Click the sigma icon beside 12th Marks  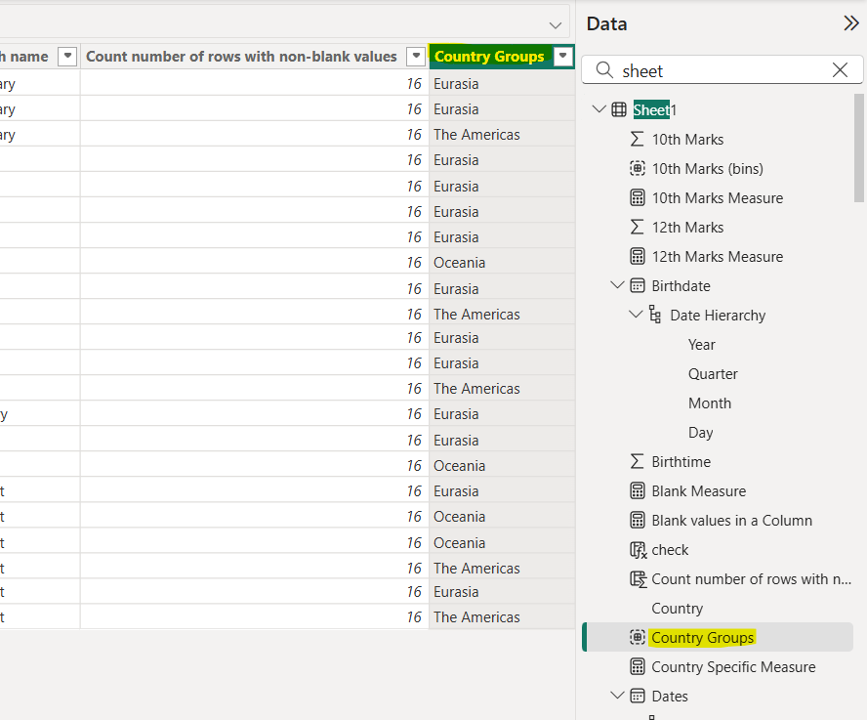coord(637,227)
